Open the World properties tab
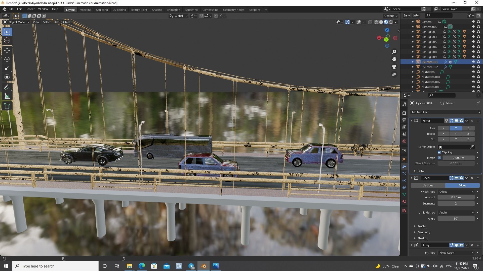Image resolution: width=483 pixels, height=271 pixels. click(404, 141)
